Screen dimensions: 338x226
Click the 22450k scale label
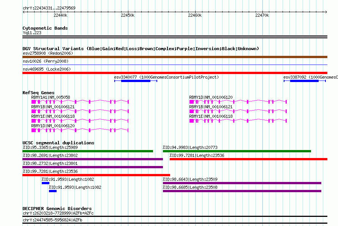(128, 15)
